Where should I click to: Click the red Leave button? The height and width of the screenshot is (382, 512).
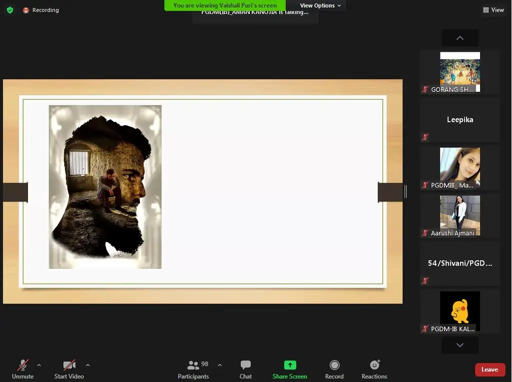(490, 370)
